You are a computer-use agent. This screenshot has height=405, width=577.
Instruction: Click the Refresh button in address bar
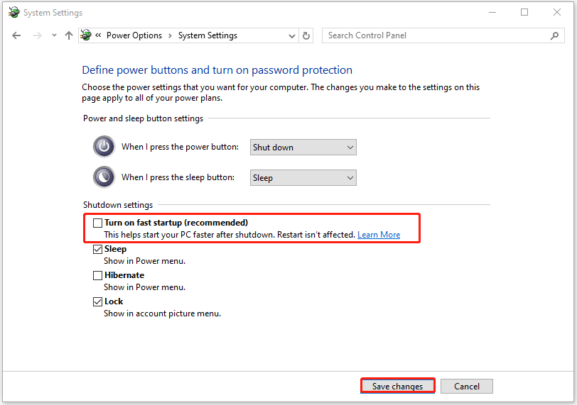point(306,35)
